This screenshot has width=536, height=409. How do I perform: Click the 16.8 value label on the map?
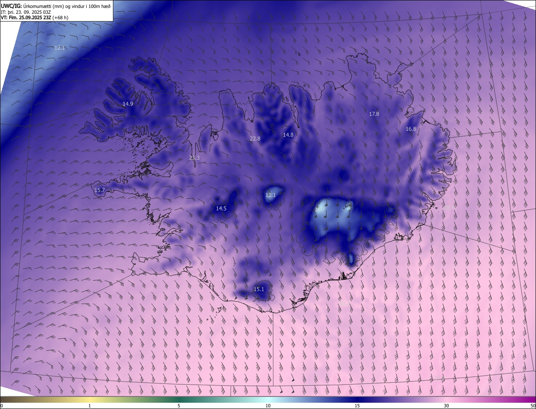coord(411,129)
